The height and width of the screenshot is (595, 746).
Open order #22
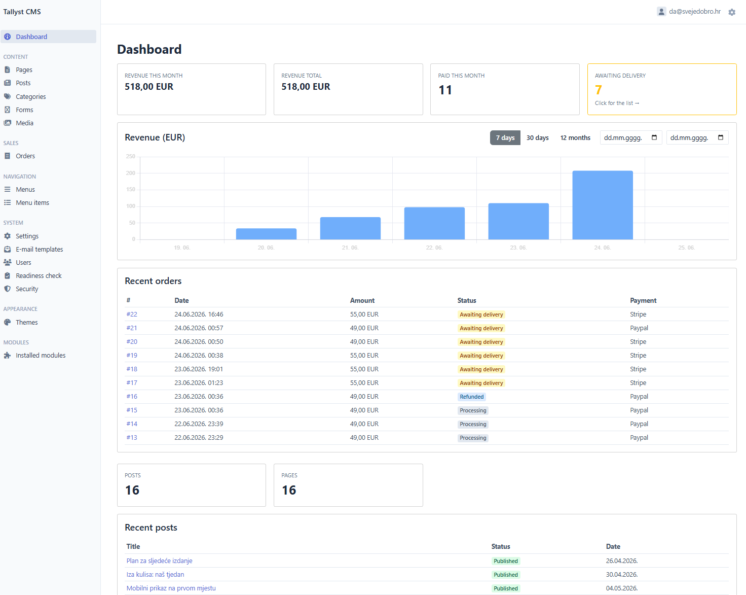(132, 314)
